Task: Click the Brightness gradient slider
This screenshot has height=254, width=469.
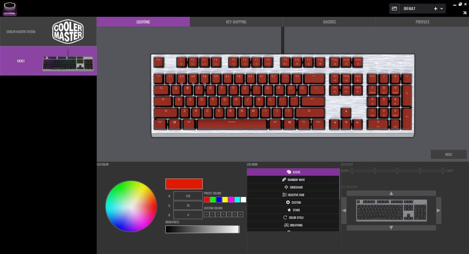Action: (x=202, y=229)
